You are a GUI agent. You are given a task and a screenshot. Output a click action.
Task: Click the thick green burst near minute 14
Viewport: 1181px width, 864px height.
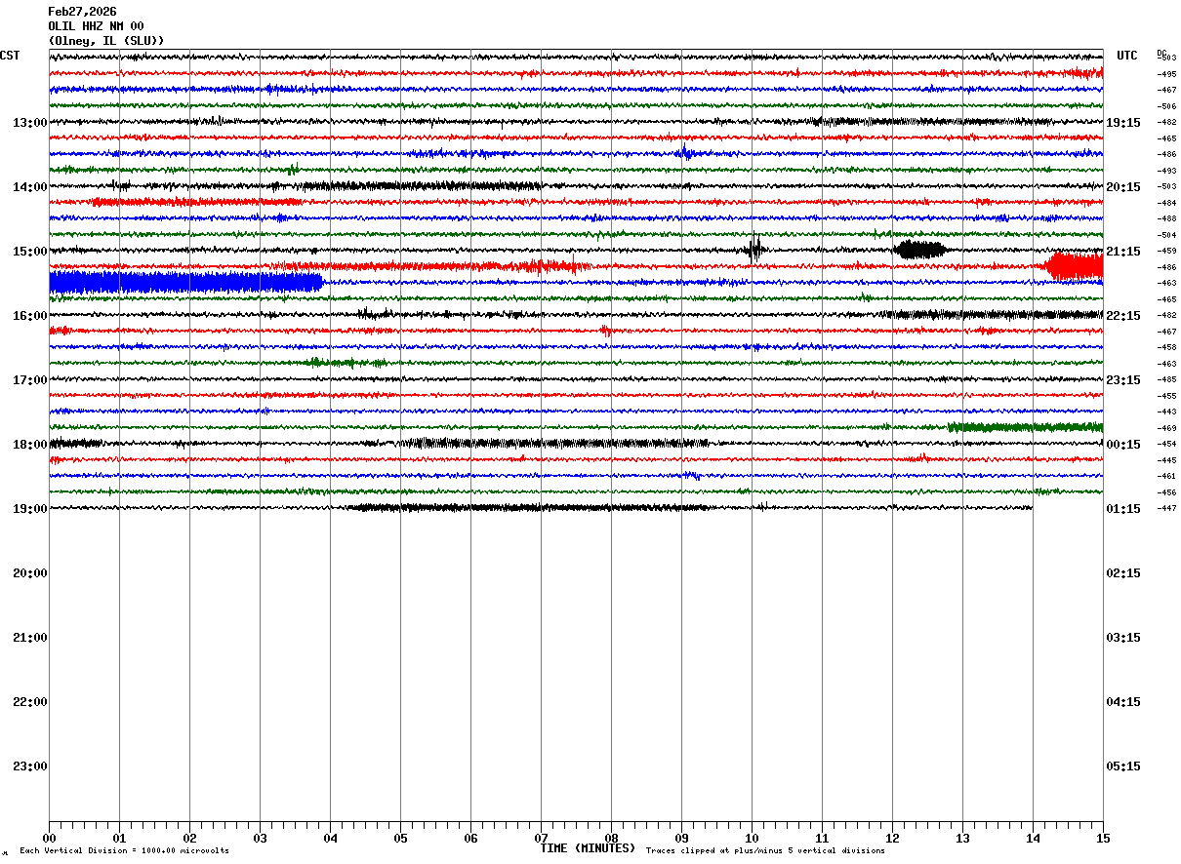[1025, 427]
